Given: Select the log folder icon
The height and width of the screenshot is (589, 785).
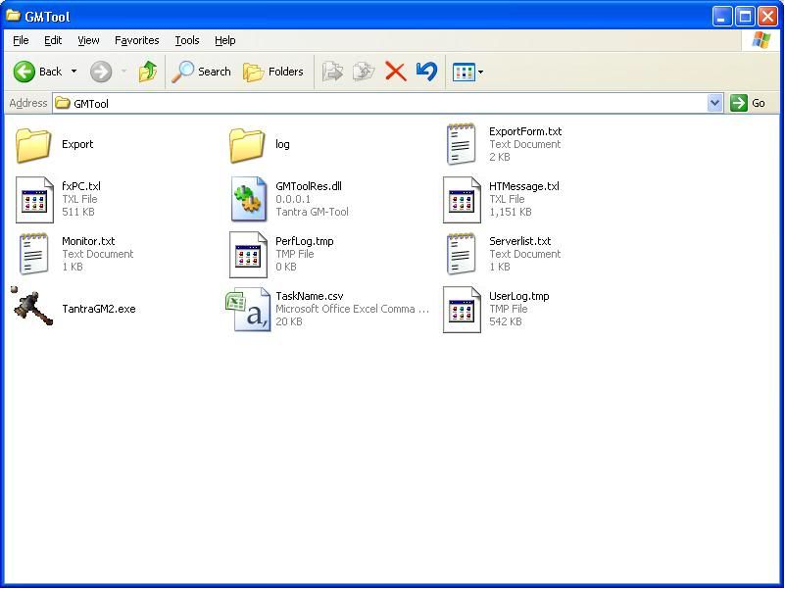Looking at the screenshot, I should (247, 144).
